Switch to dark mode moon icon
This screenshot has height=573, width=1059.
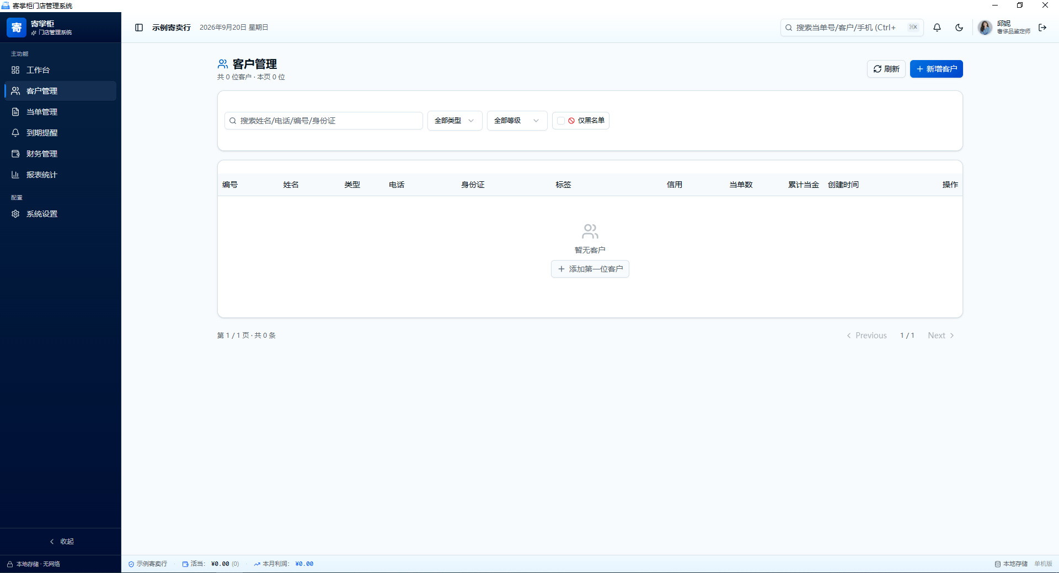959,28
